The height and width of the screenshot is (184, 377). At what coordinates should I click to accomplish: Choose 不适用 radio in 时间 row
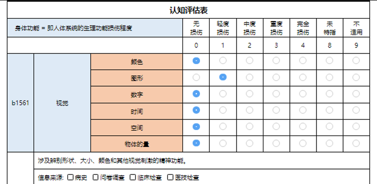(x=356, y=110)
